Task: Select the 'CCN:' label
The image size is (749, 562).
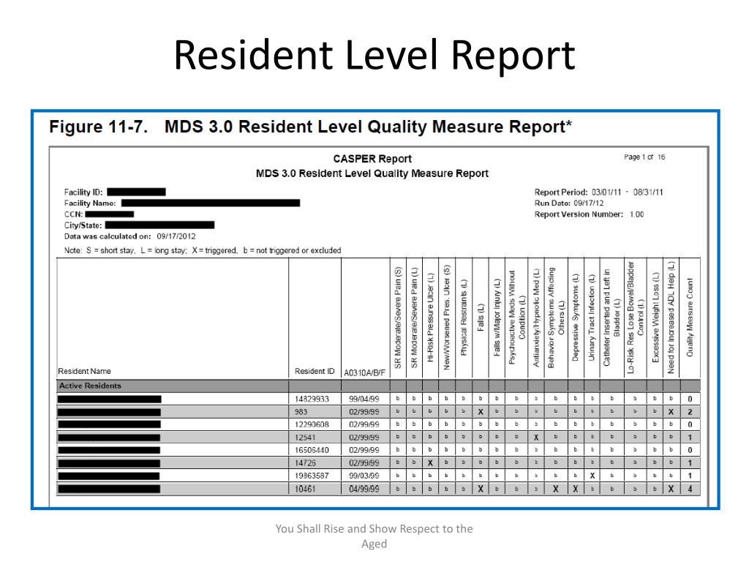Action: point(74,214)
